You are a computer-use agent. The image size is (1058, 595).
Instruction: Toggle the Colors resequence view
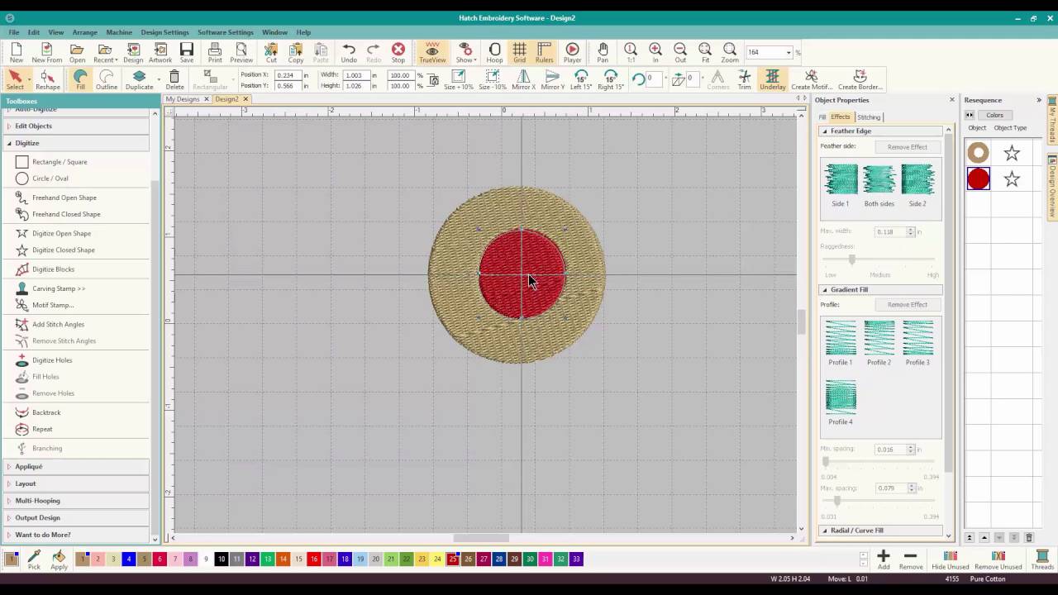pos(994,115)
